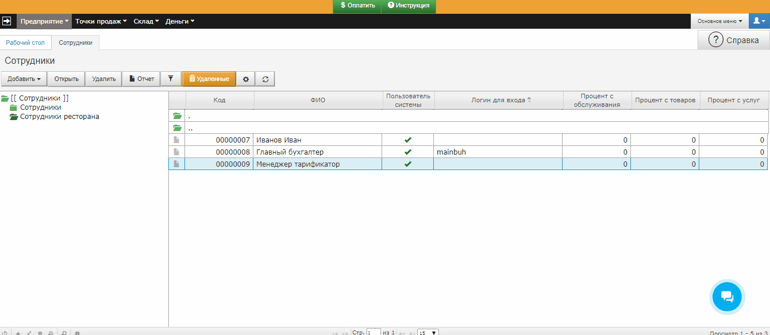Toggle system user checkmark for Менеджер тарификатор
Image resolution: width=770 pixels, height=335 pixels.
tap(408, 164)
